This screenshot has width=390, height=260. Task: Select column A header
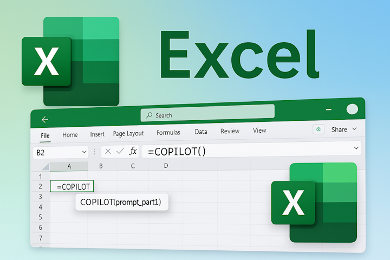point(69,166)
